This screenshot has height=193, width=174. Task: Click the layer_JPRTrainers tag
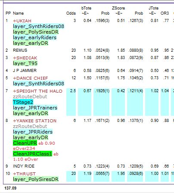coord(35,108)
